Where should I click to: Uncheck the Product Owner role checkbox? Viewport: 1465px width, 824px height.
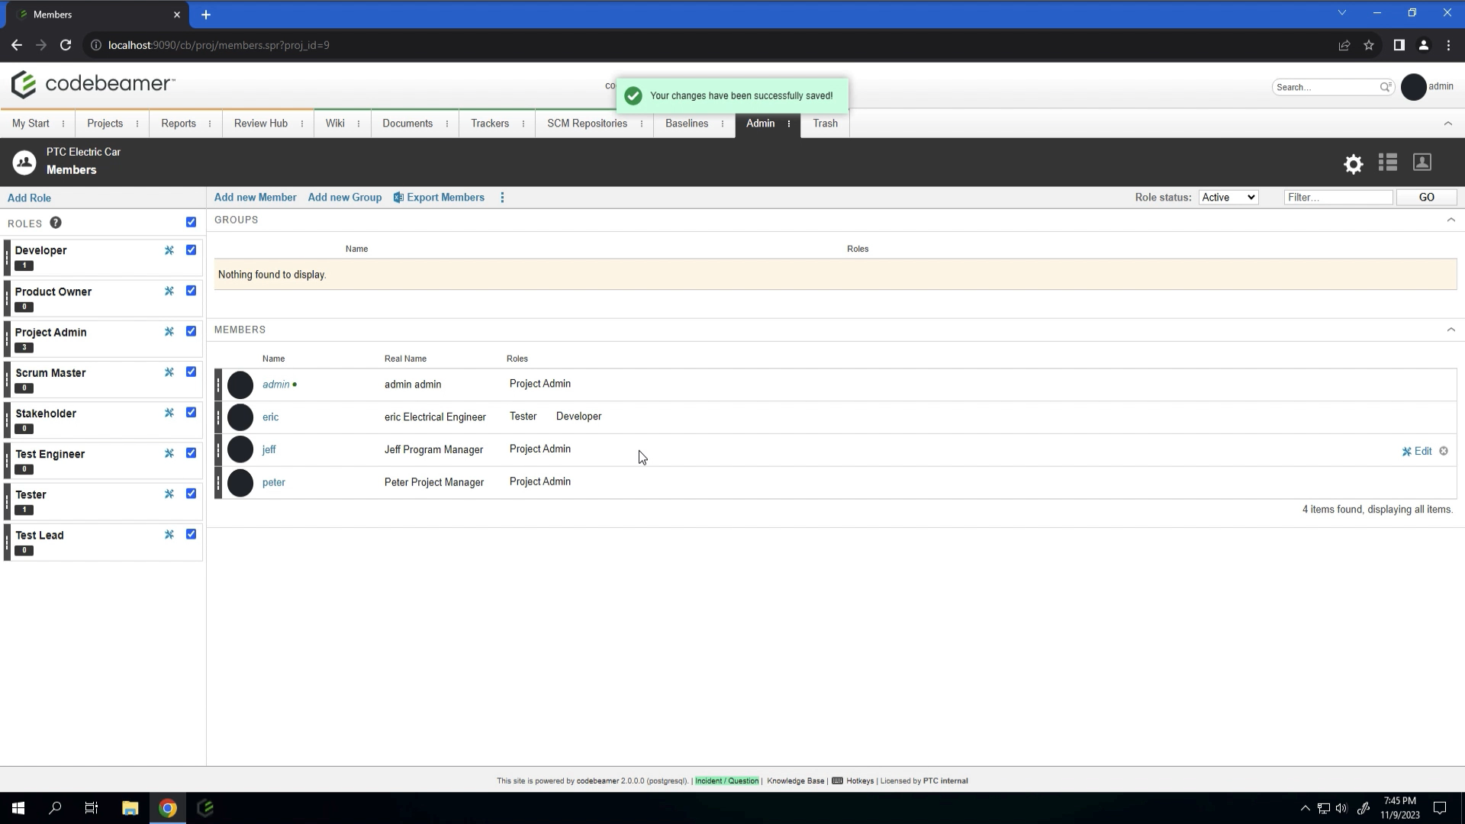click(191, 290)
